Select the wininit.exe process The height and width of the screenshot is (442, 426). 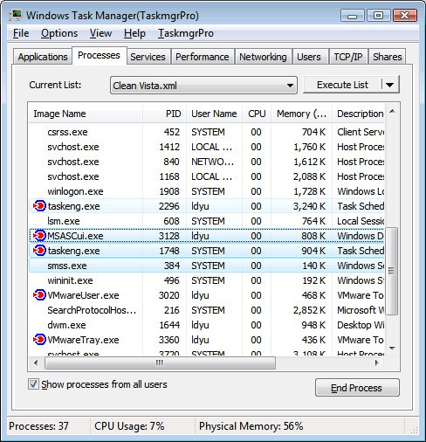tap(207, 280)
